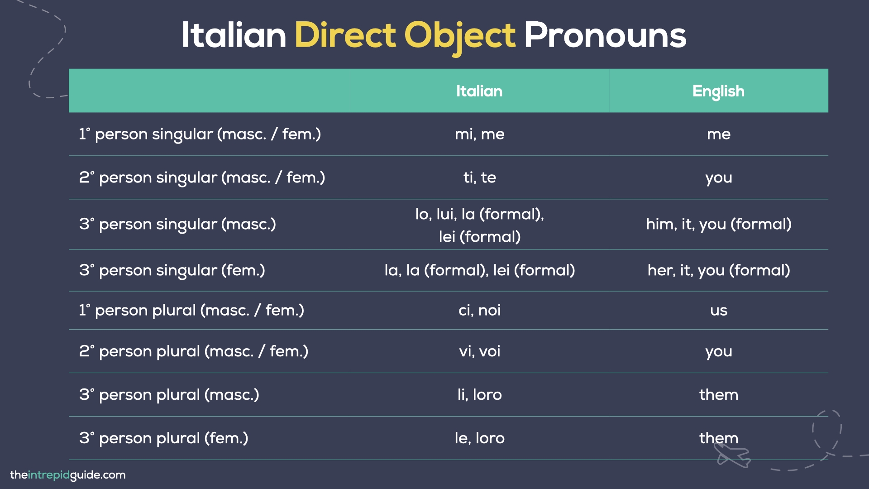Click the Italian column header
Viewport: 869px width, 489px height.
[x=479, y=91]
